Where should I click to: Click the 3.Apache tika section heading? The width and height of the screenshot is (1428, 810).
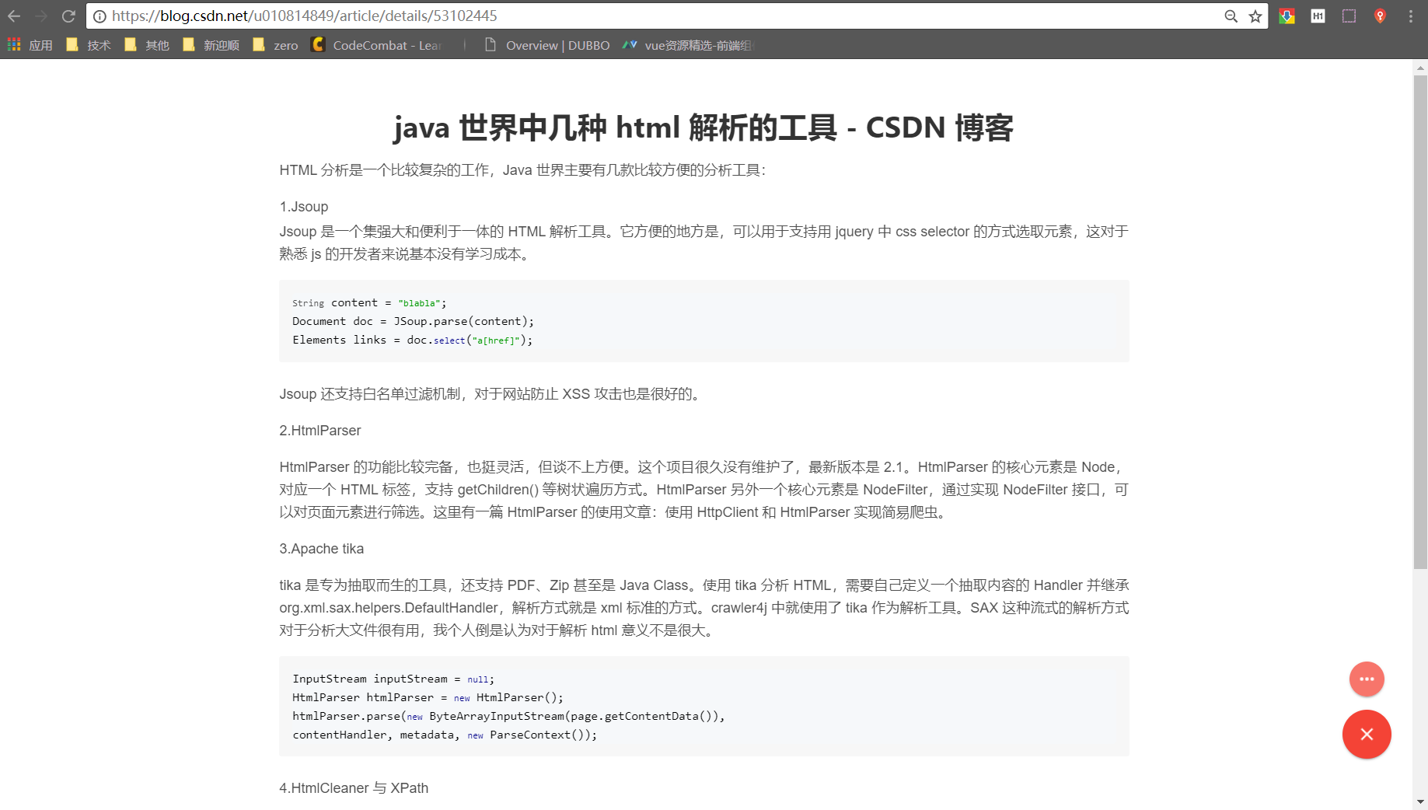[322, 549]
